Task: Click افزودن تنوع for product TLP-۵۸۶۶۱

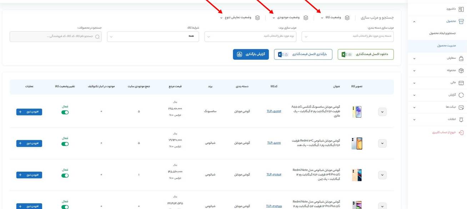Action: pos(29,143)
